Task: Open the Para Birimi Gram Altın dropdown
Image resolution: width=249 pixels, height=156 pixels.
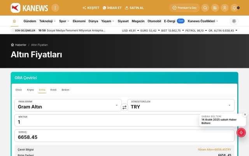Action: tap(68, 105)
